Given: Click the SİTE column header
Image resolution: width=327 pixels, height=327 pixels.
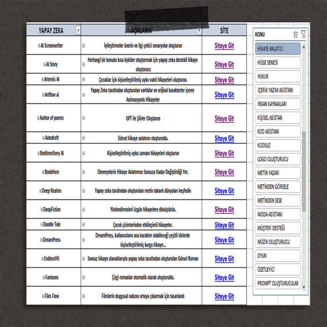Looking at the screenshot, I should tap(224, 30).
